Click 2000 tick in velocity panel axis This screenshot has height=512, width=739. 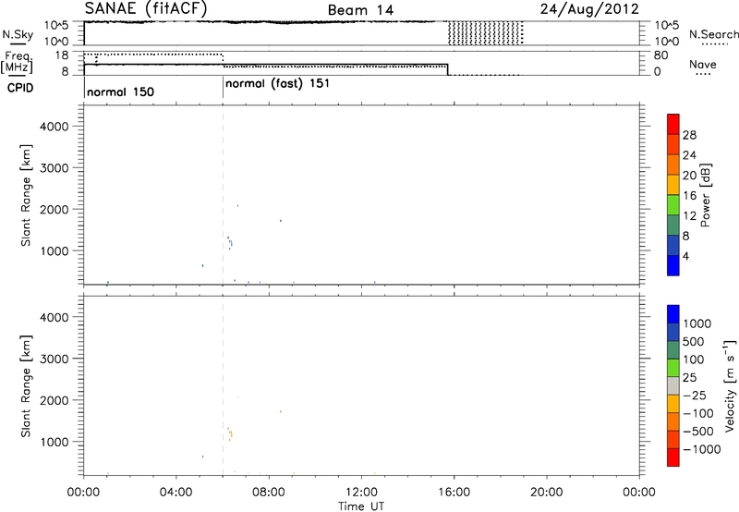(x=55, y=400)
